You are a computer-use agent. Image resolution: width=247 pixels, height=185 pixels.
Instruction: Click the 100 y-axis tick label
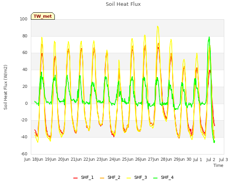pos(24,19)
